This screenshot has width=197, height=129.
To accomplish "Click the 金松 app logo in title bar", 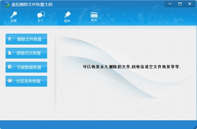I will [7, 4].
